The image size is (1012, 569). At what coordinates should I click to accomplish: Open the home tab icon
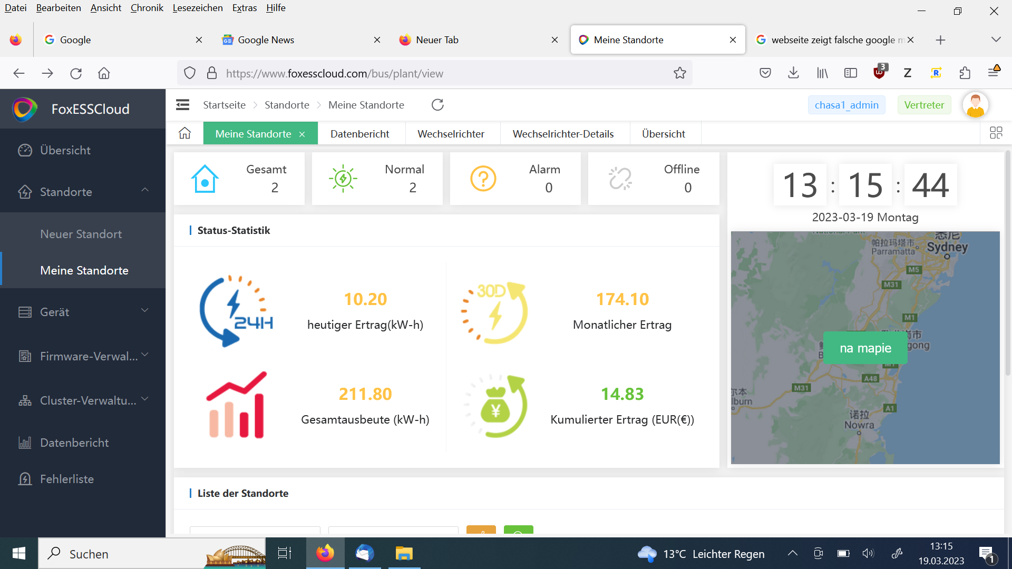(x=184, y=133)
